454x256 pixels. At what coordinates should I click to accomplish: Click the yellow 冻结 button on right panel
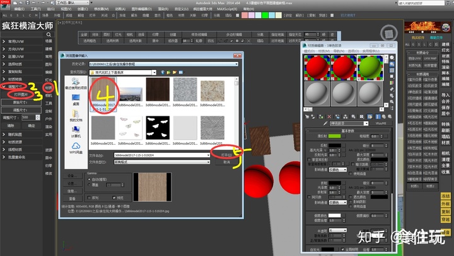[x=445, y=196]
